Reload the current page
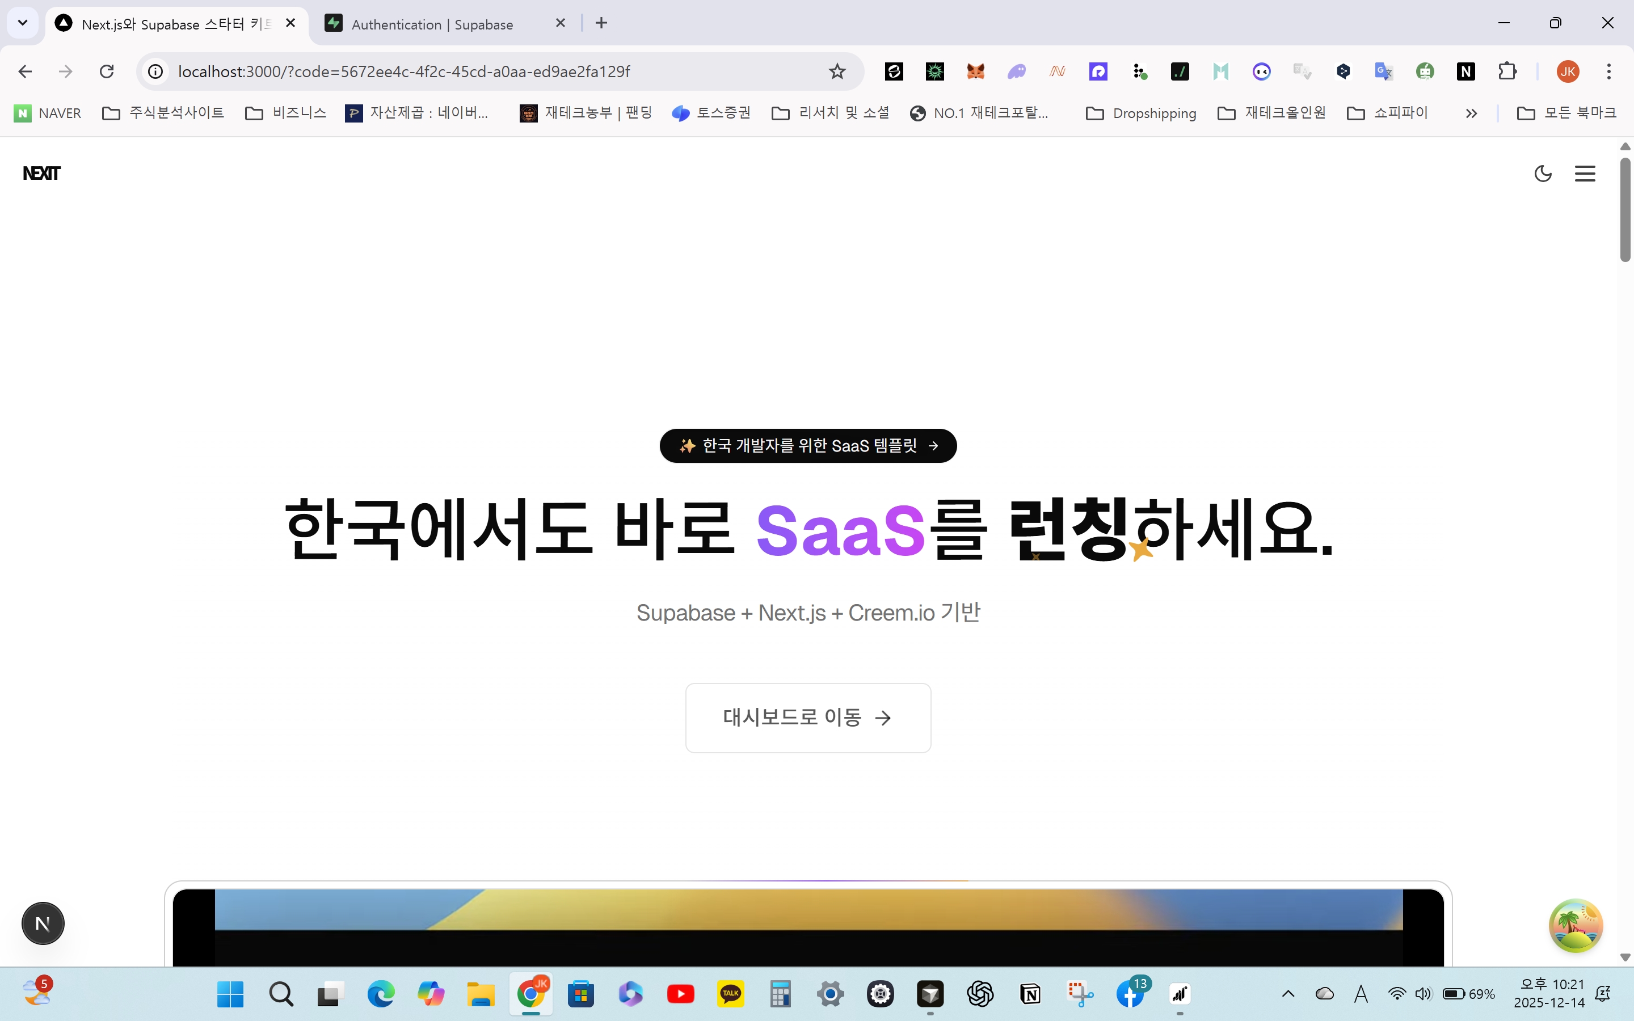The width and height of the screenshot is (1634, 1021). coord(107,71)
